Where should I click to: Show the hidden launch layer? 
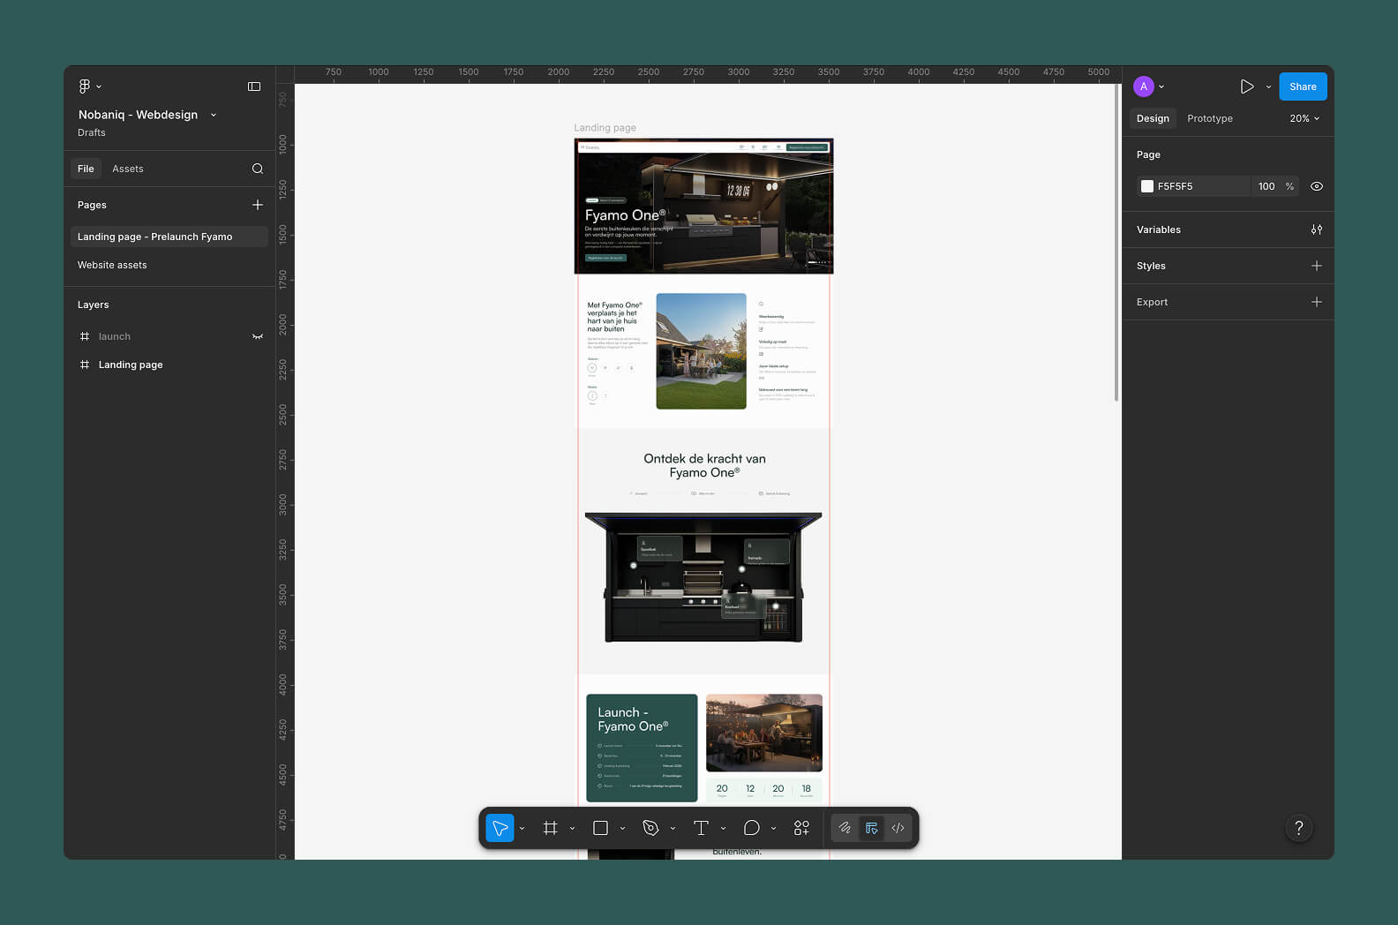tap(258, 336)
